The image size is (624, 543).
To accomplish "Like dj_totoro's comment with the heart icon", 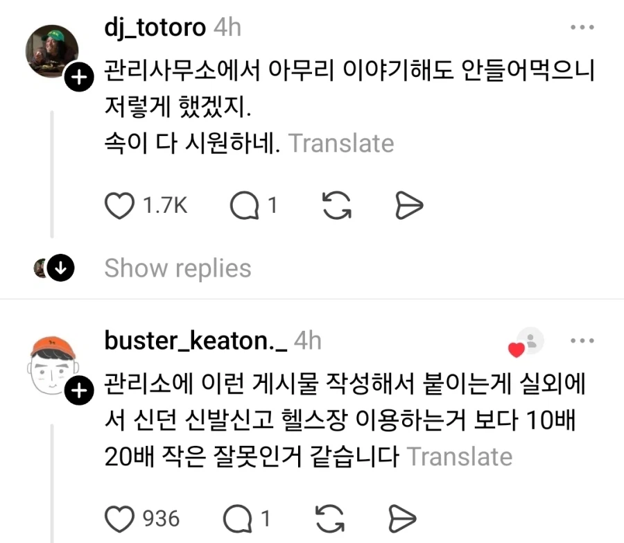I will point(120,205).
